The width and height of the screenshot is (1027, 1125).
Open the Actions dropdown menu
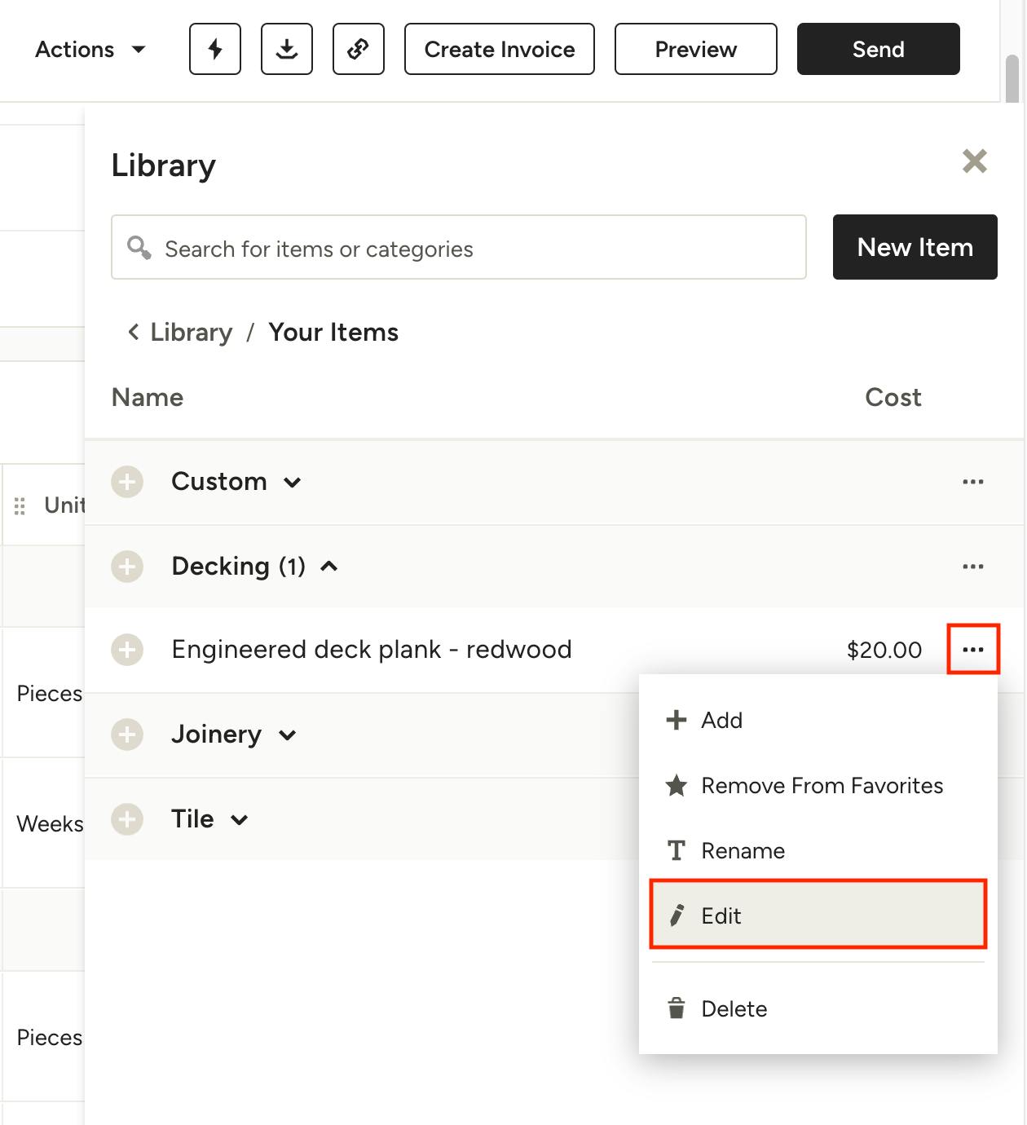coord(90,50)
